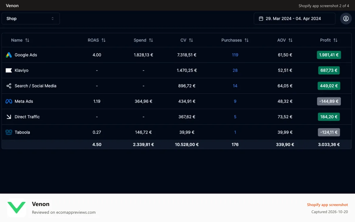Click the Klaviyo flag icon
Screen dimensions: 355x222
[9, 70]
